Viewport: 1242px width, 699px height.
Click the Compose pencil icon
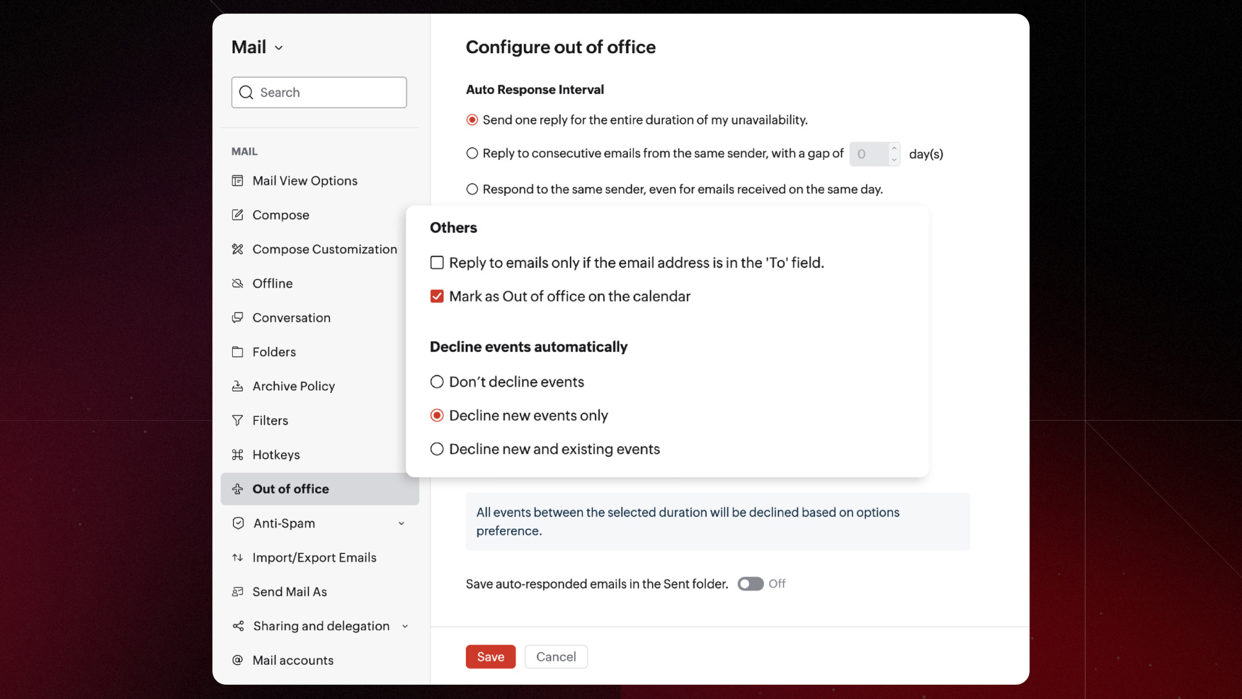point(237,215)
